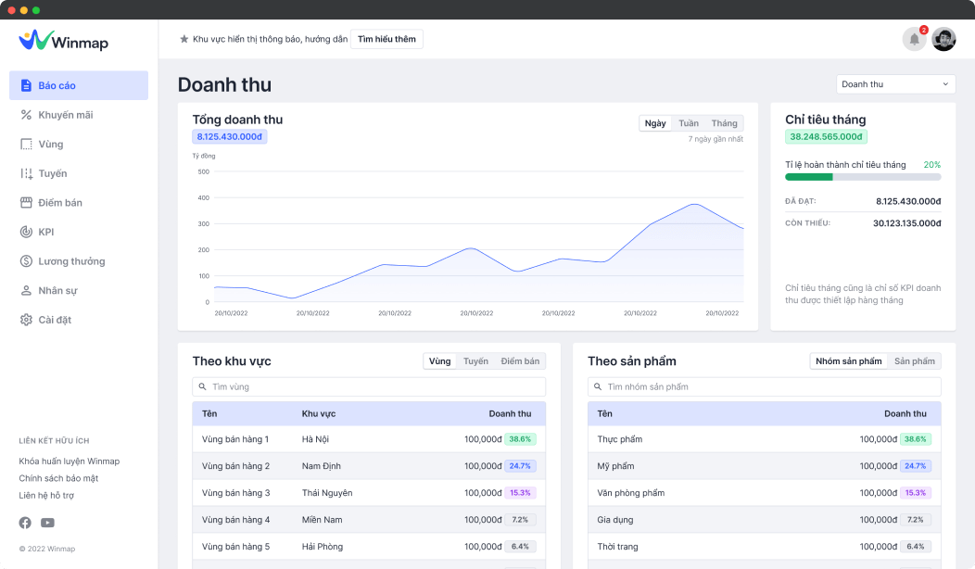Click the notification bell icon
The image size is (975, 569).
914,39
